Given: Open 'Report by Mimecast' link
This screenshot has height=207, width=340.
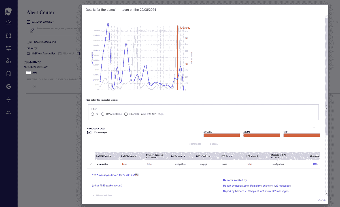Looking at the screenshot, I should coord(256,191).
